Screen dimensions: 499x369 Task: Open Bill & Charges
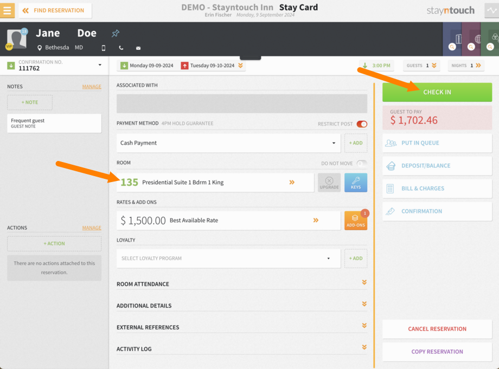coord(437,189)
